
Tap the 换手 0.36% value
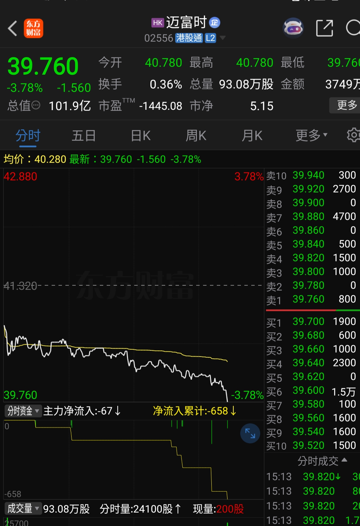tap(166, 84)
